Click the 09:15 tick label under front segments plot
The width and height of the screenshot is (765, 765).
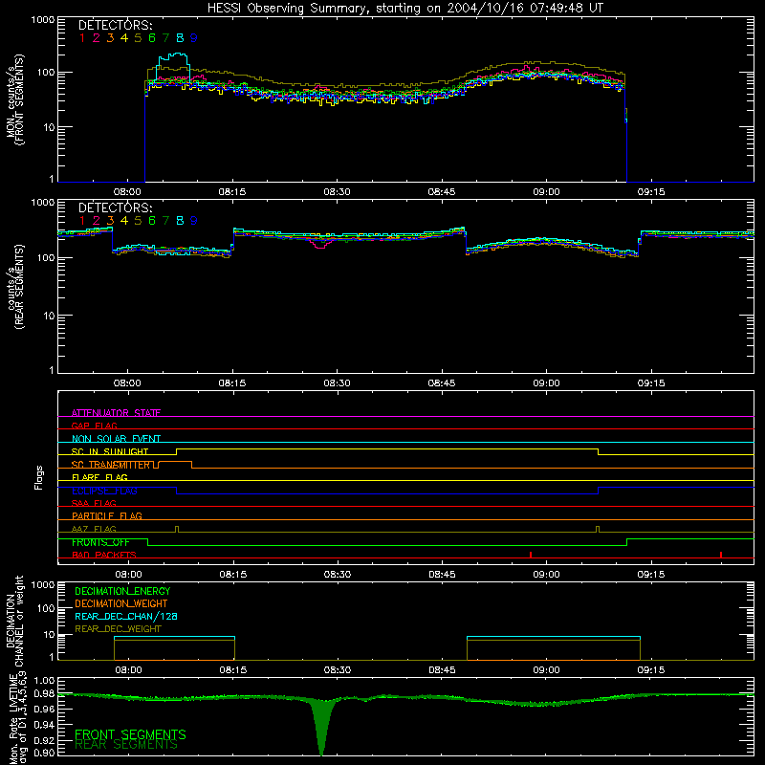(651, 192)
